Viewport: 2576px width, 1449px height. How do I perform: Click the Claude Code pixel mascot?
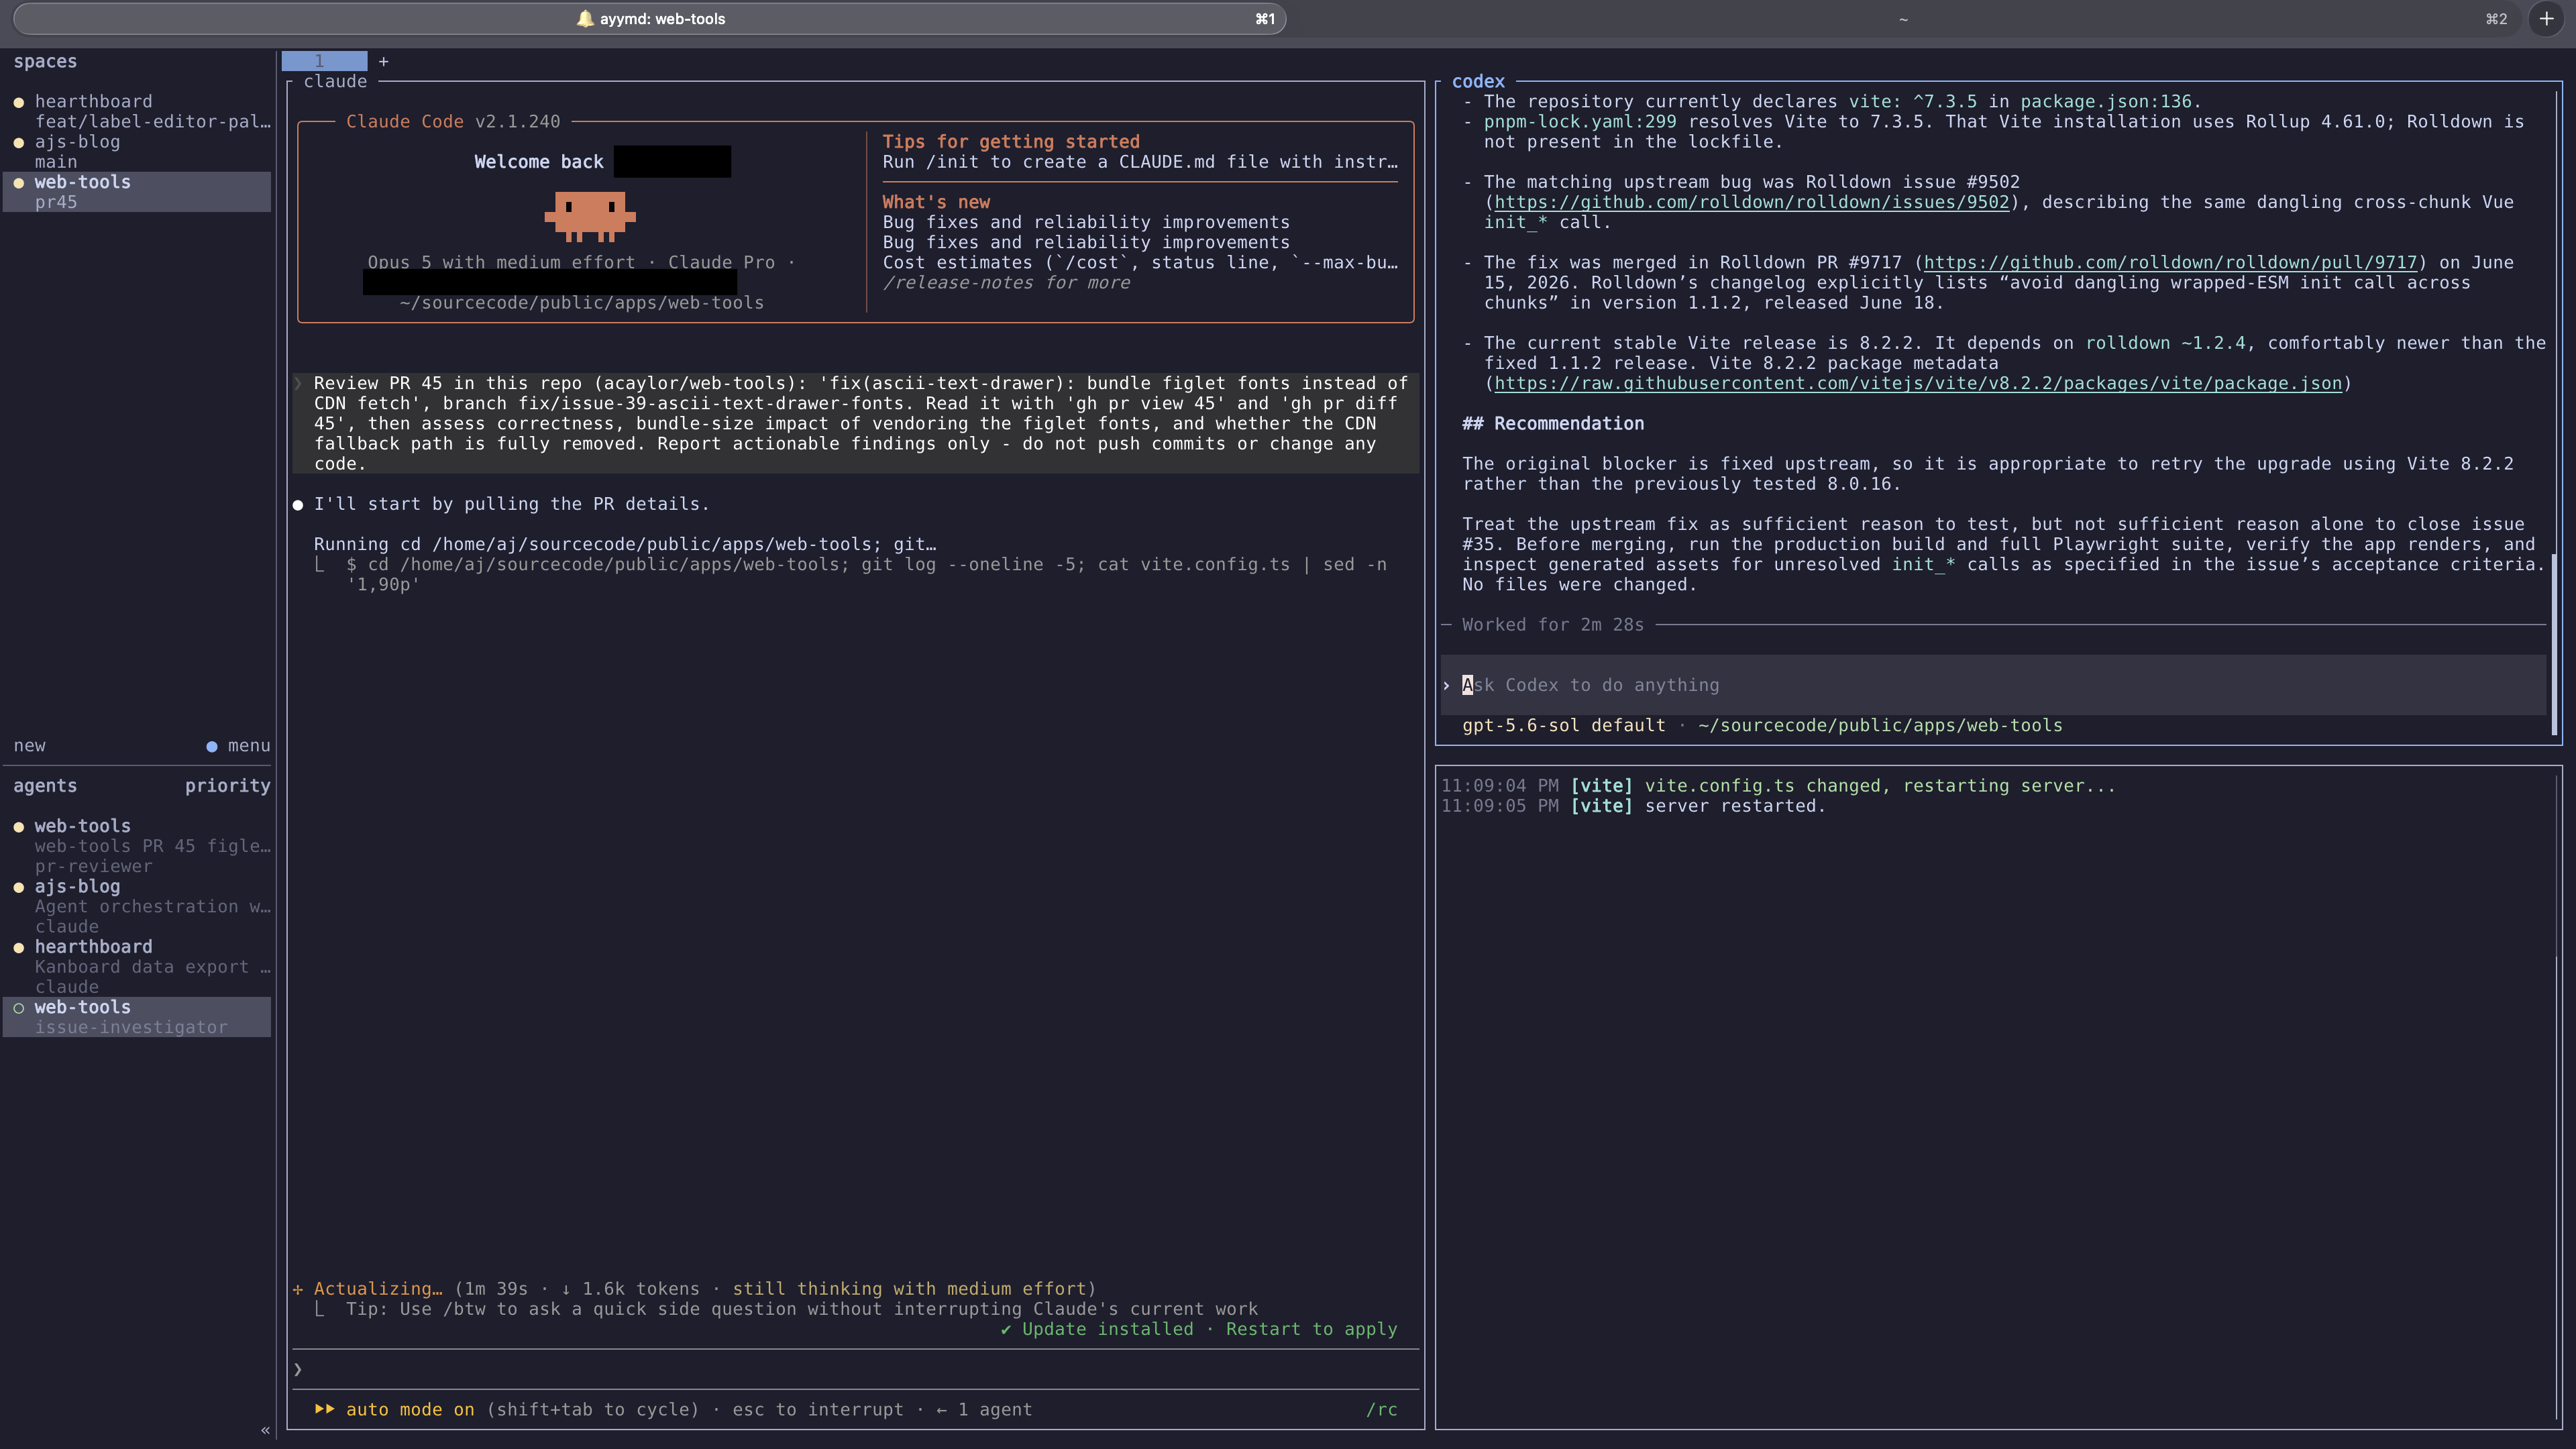589,216
